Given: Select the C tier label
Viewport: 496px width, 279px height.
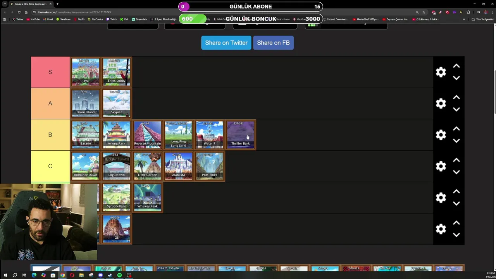Looking at the screenshot, I should pos(50,166).
